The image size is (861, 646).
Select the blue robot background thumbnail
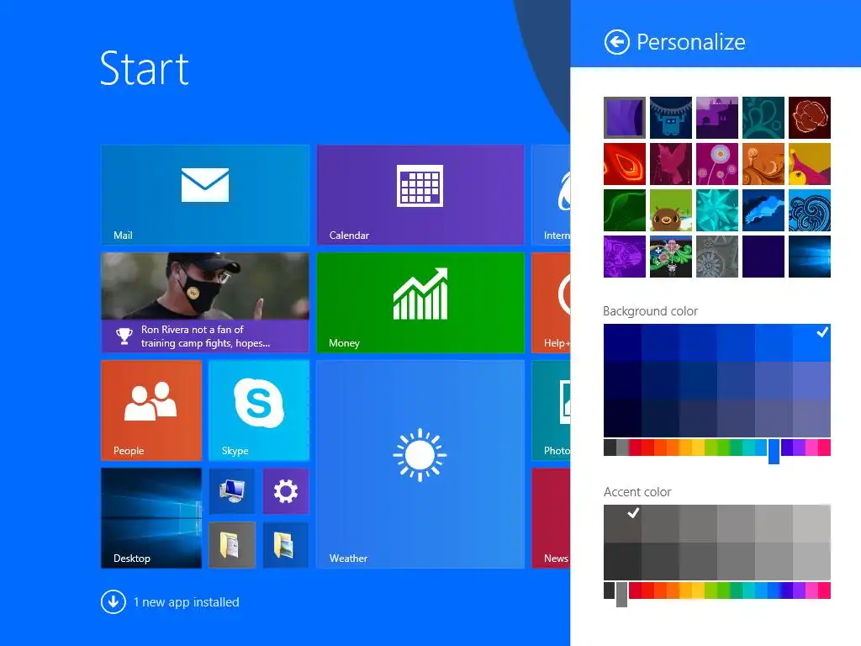point(670,118)
